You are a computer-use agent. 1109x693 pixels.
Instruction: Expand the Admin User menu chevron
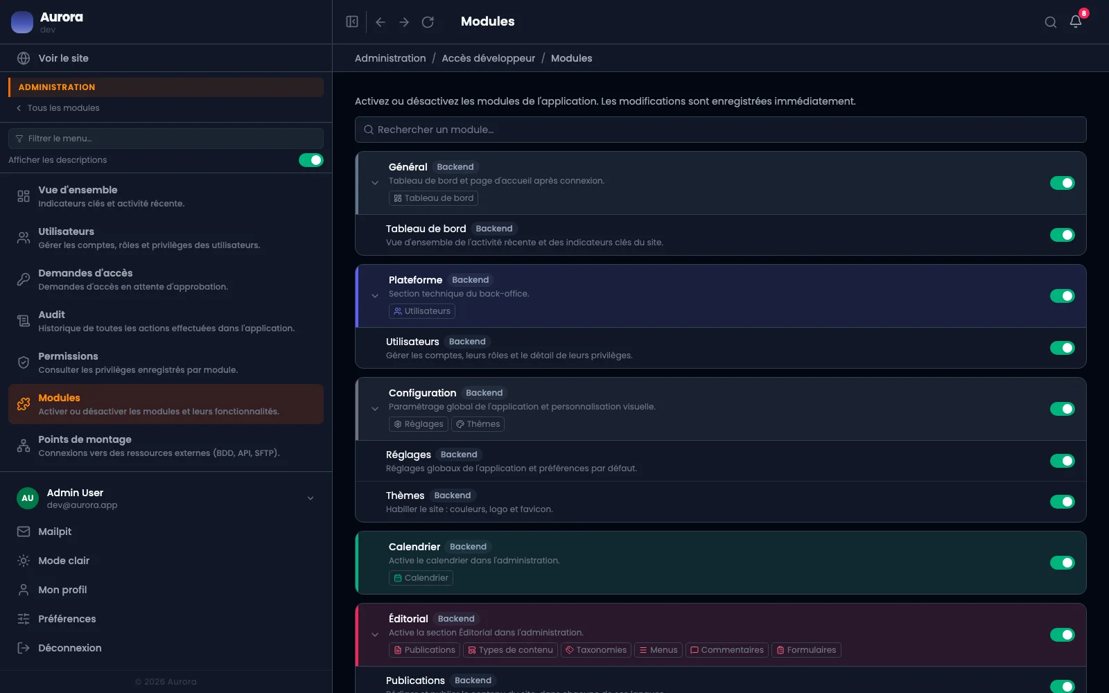point(311,498)
